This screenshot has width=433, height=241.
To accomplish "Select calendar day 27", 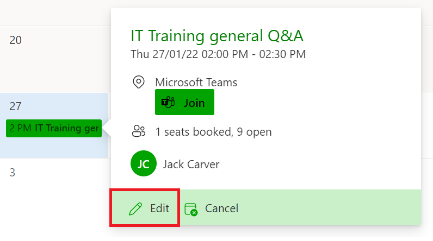I will (x=15, y=106).
